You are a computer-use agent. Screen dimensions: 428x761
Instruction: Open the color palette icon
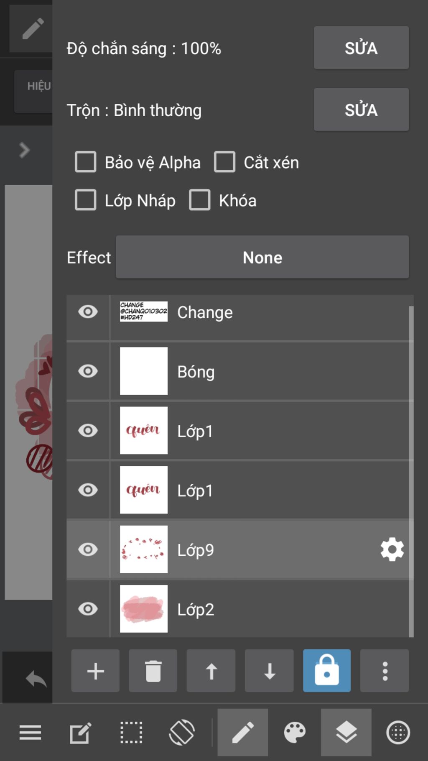pyautogui.click(x=295, y=733)
